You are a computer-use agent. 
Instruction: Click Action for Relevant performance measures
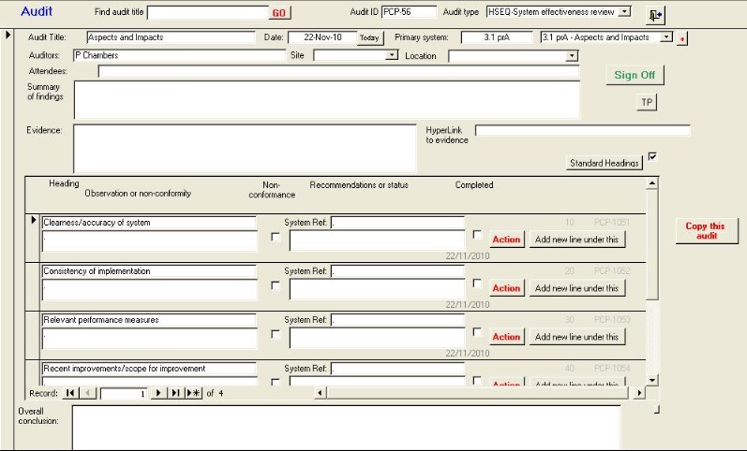pyautogui.click(x=506, y=336)
